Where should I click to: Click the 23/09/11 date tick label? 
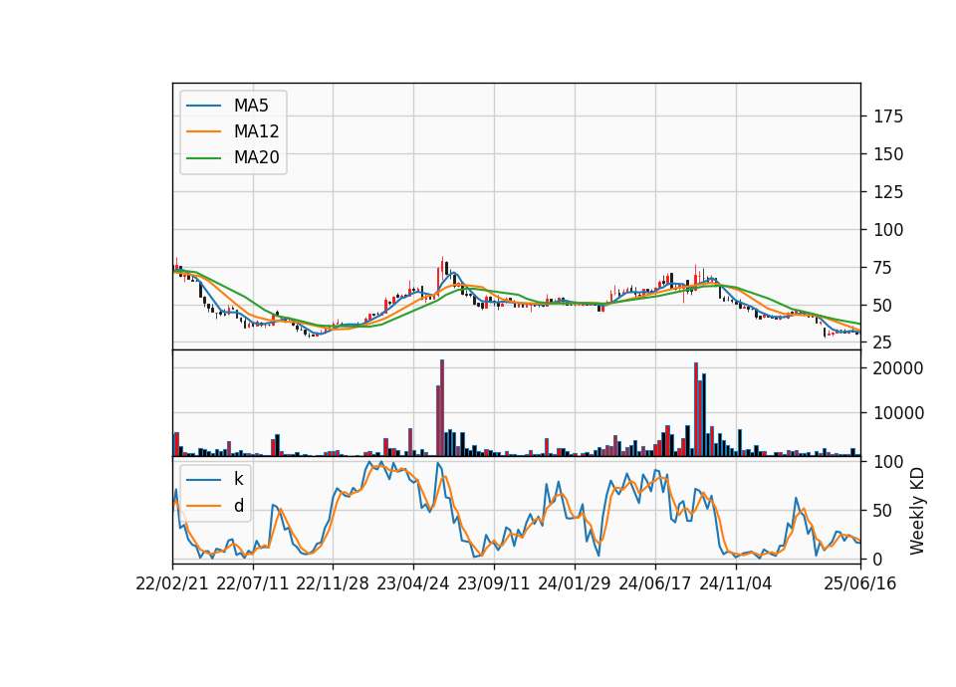(x=493, y=583)
